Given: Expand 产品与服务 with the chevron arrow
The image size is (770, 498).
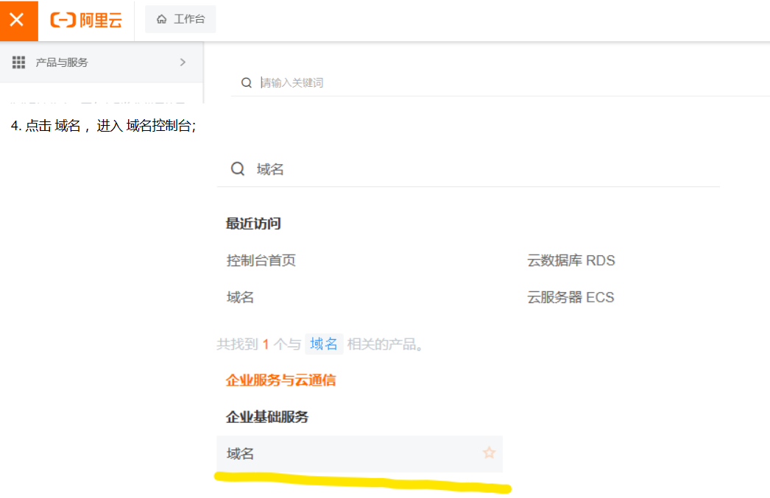Looking at the screenshot, I should 183,63.
